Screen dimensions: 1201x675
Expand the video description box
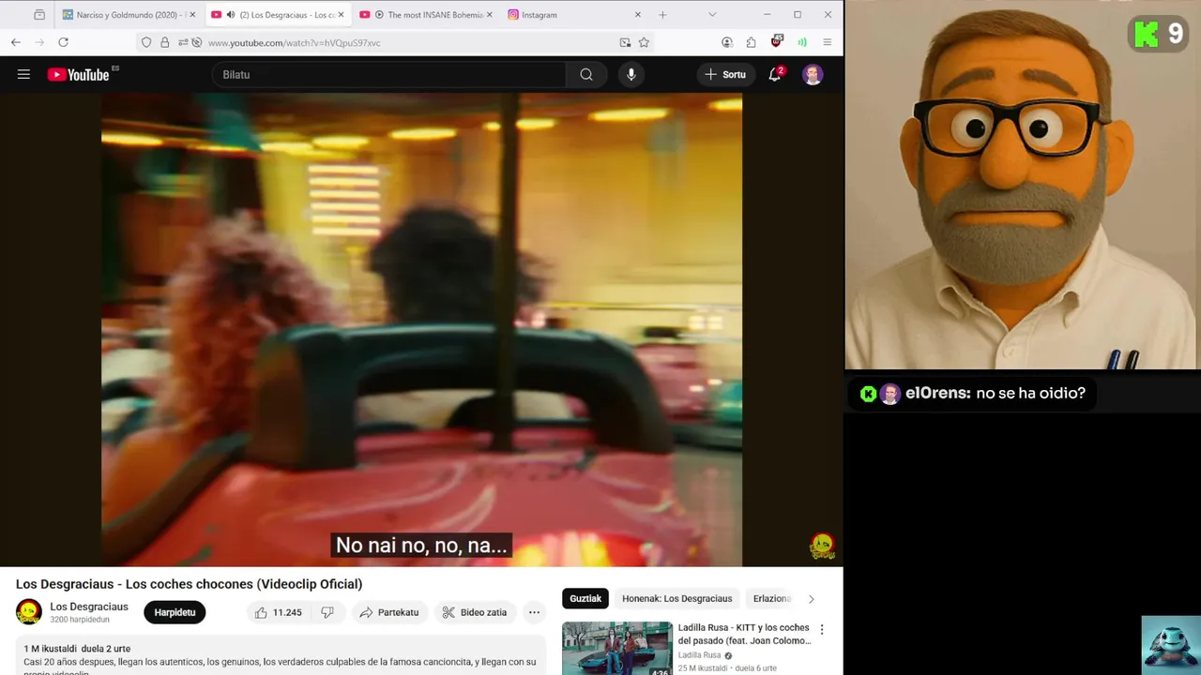(x=281, y=656)
